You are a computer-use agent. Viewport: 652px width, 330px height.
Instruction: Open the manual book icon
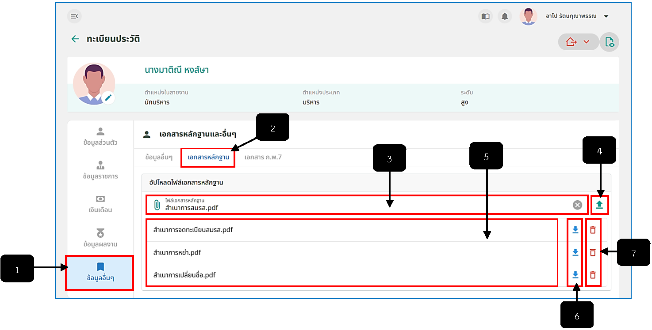(x=485, y=16)
